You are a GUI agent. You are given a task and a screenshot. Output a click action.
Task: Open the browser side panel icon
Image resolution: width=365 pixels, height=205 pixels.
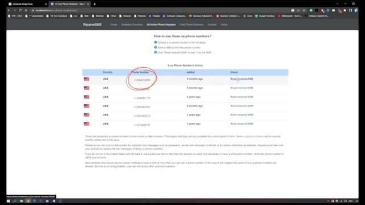tap(350, 10)
